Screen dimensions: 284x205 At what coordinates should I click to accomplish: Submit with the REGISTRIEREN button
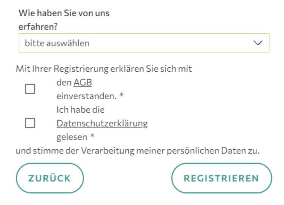221,178
